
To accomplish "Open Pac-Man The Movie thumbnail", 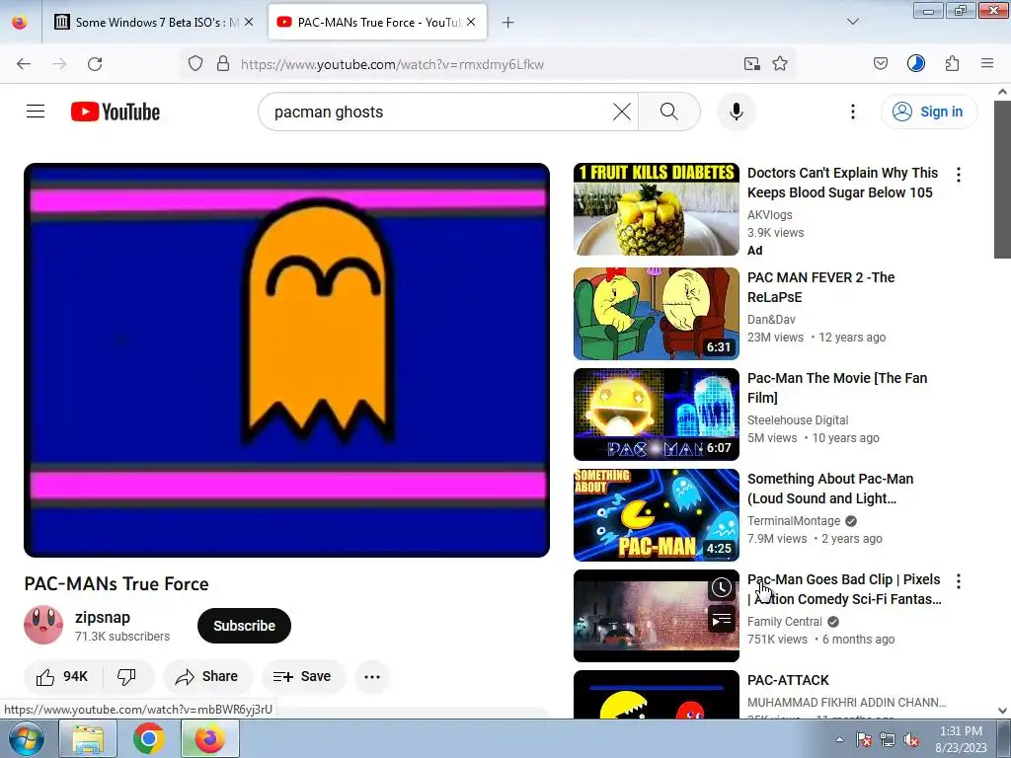I will [x=657, y=414].
